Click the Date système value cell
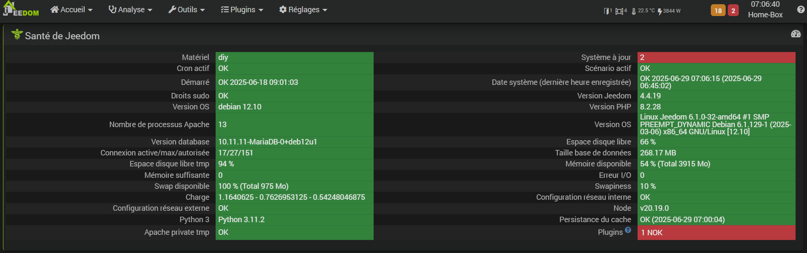Viewport: 807px width, 253px height. (716, 82)
